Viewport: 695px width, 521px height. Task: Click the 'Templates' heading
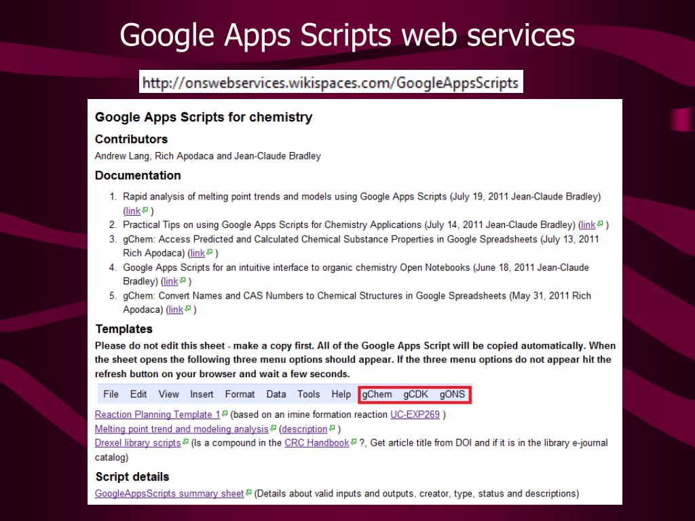[x=124, y=329]
